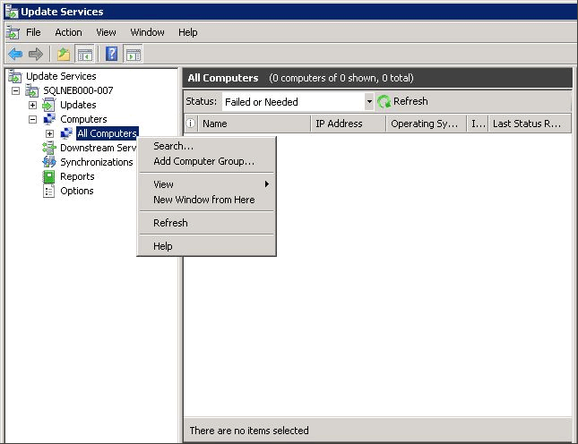Click the Show/Hide Action Pane icon
The image size is (578, 444).
coord(134,54)
